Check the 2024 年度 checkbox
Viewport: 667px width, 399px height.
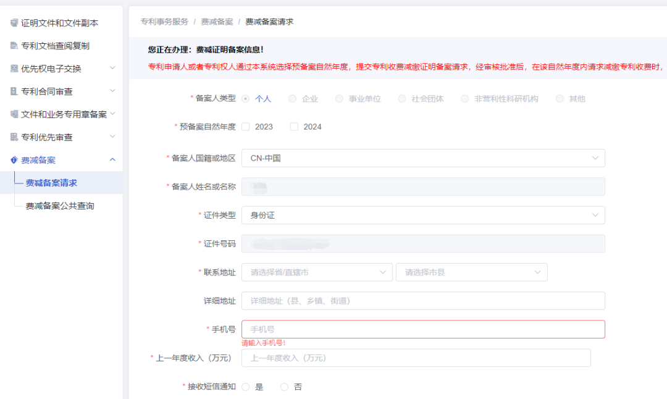tap(294, 127)
